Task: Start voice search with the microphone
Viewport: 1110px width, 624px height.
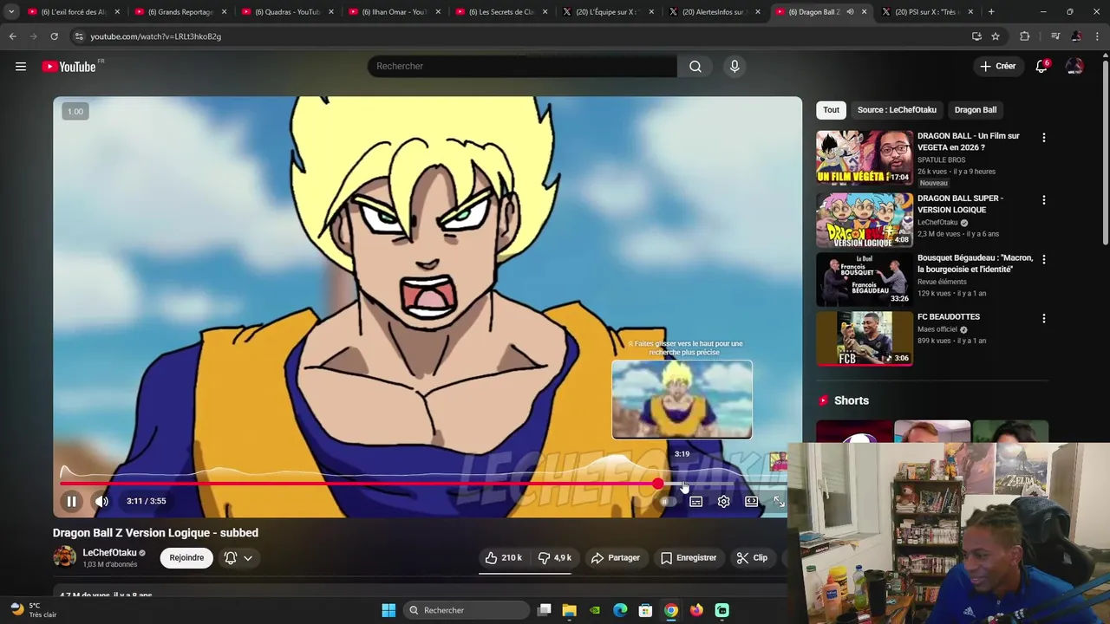Action: pos(735,67)
